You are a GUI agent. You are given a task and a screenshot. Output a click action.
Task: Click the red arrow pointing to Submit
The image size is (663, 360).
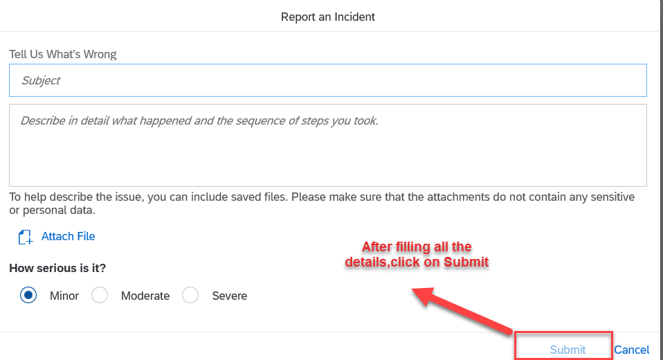(x=462, y=312)
